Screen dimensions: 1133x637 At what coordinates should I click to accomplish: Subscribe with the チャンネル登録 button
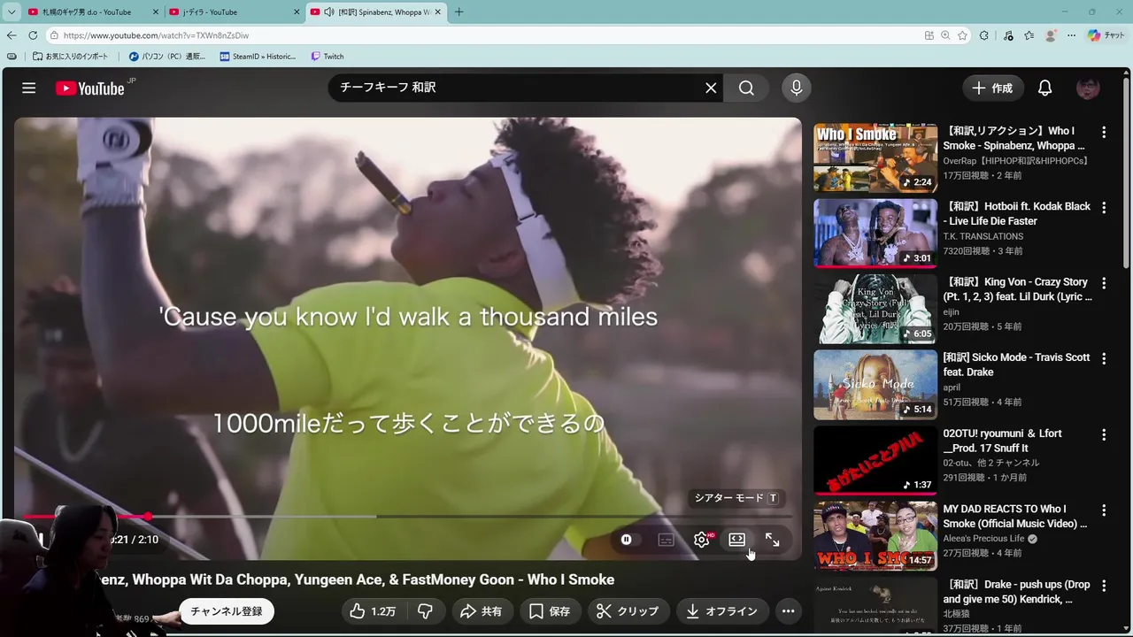pos(227,611)
